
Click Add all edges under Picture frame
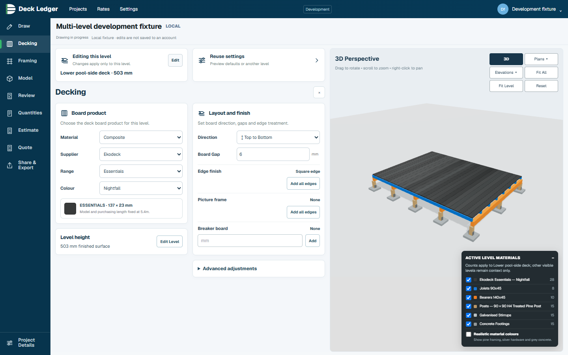(x=303, y=212)
